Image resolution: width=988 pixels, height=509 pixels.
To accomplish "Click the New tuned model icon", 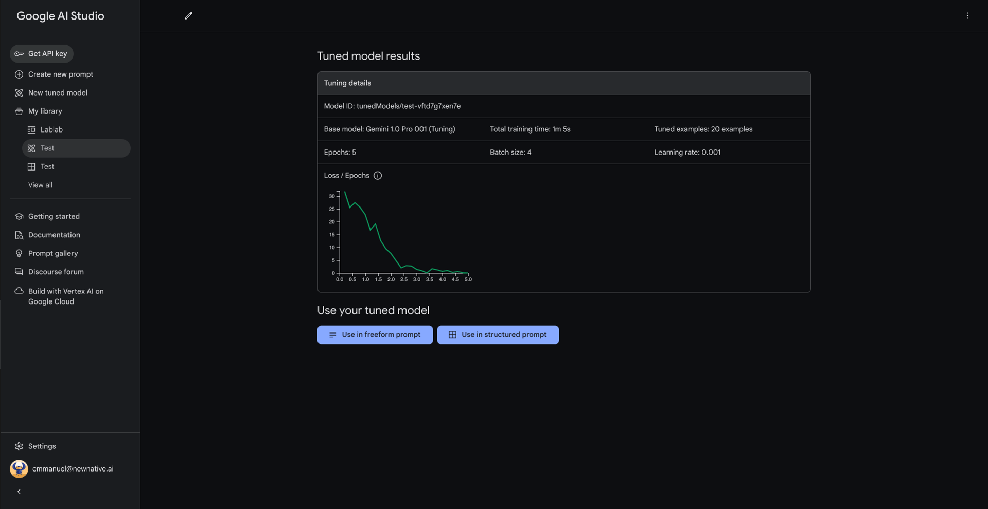I will (x=19, y=93).
